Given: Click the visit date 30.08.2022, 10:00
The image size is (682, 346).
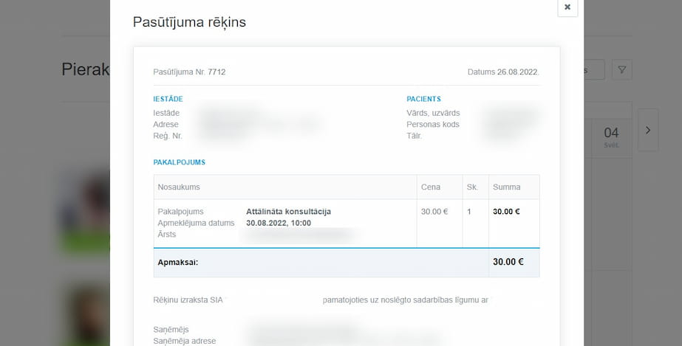Looking at the screenshot, I should coord(279,223).
